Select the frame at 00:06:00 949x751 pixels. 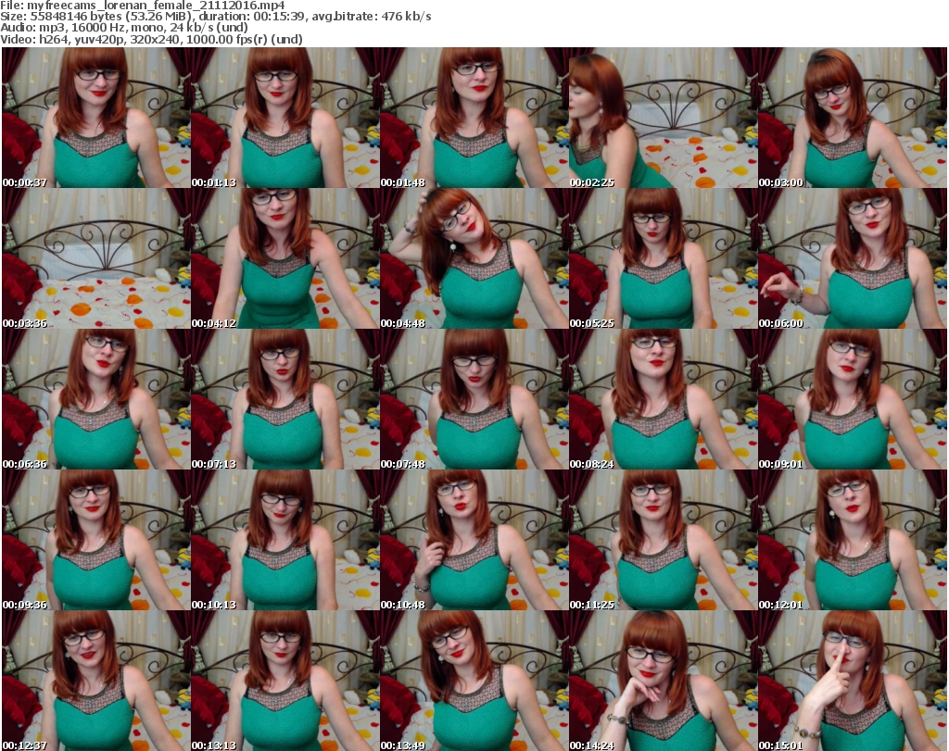tap(853, 258)
